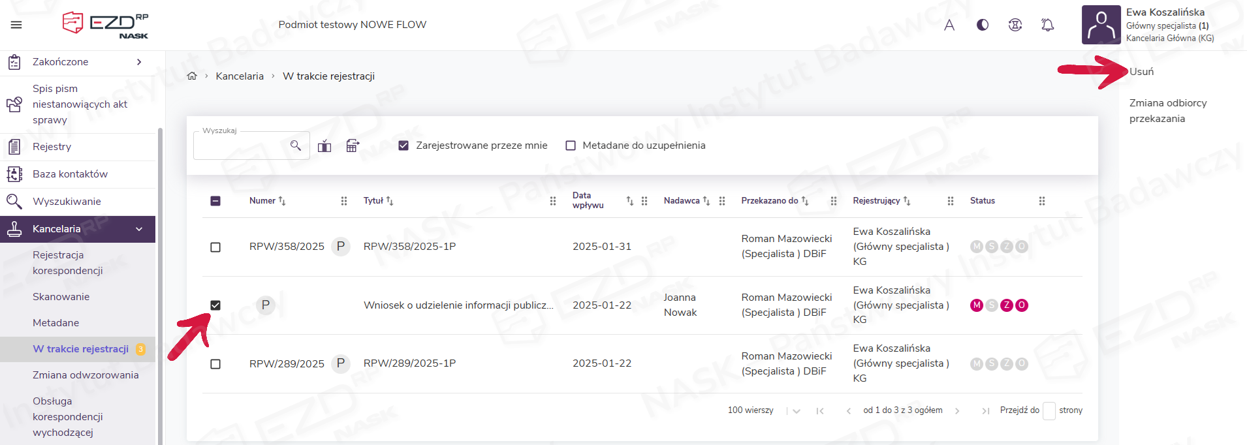The image size is (1247, 445).
Task: Open the hamburger main menu
Action: [x=16, y=25]
